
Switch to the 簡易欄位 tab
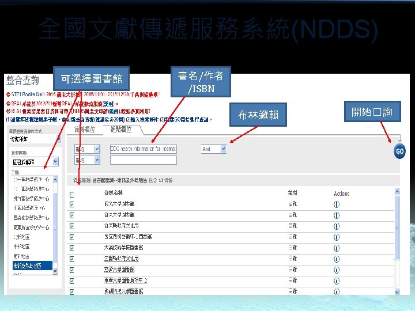(85, 130)
